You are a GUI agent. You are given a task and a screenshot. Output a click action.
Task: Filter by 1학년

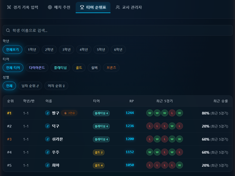coord(32,50)
